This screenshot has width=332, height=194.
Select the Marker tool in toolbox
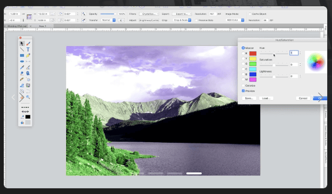(22, 73)
